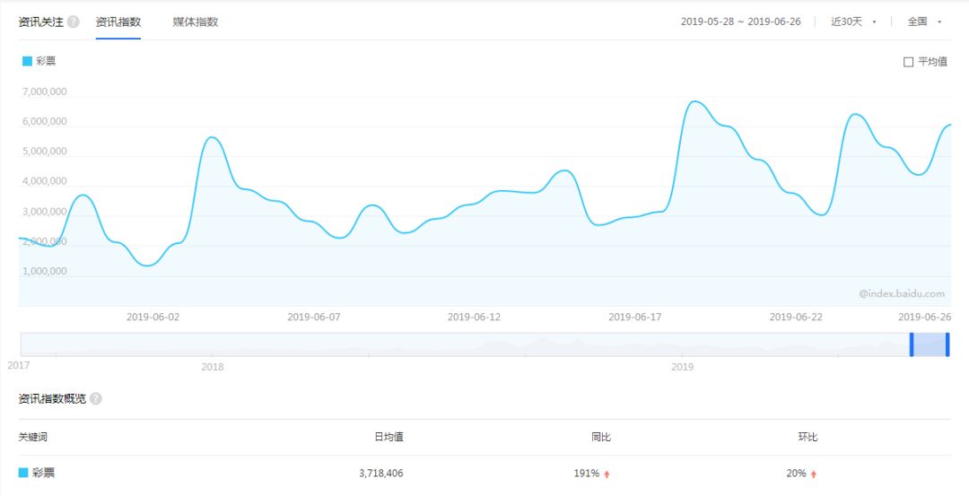Click the 20% period-over-period value
Screen dimensions: 969x496
[797, 474]
